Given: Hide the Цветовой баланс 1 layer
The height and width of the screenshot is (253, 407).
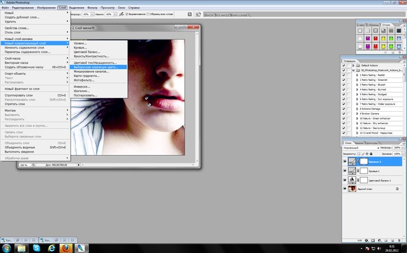Looking at the screenshot, I should pyautogui.click(x=345, y=180).
